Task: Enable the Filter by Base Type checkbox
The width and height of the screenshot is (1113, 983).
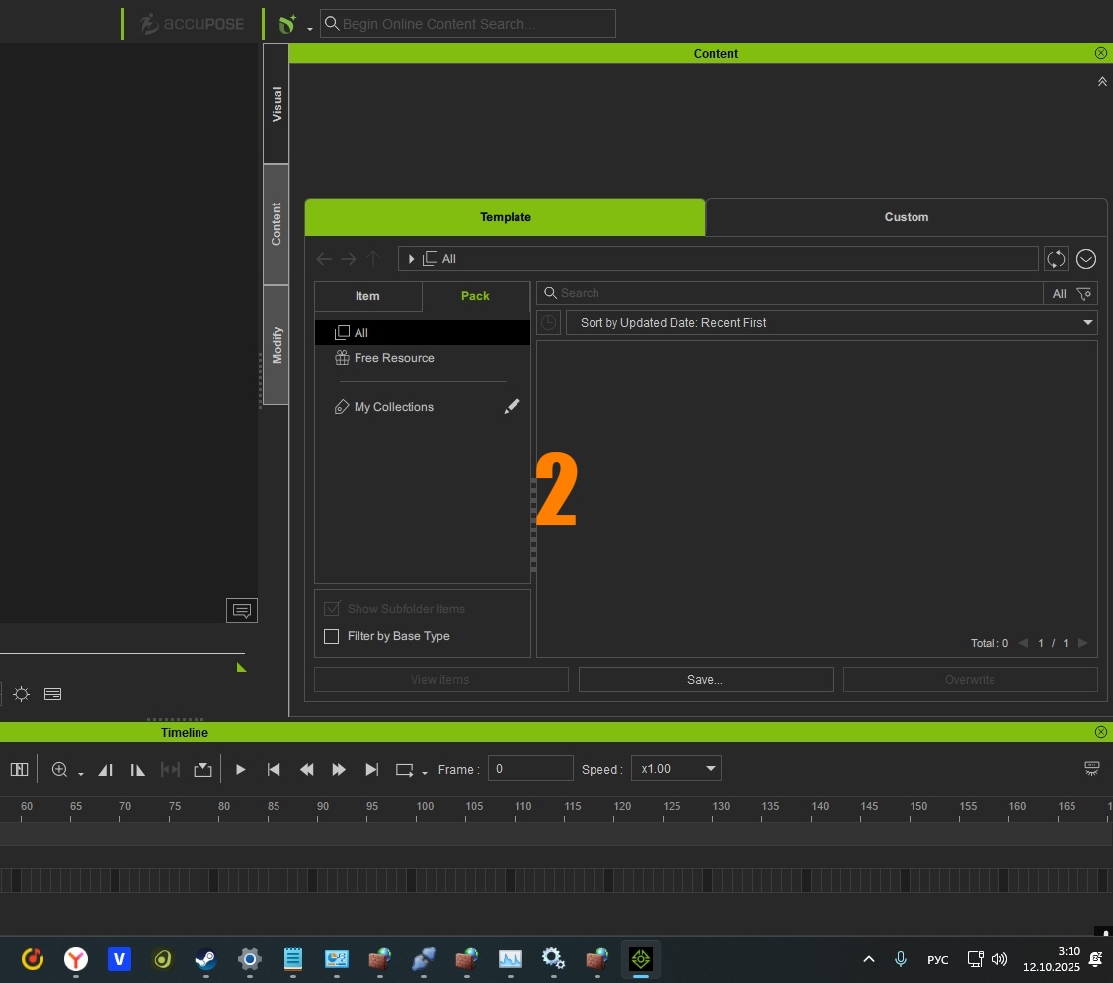Action: tap(332, 636)
